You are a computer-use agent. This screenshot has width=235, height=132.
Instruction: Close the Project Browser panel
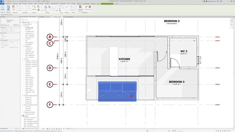point(38,17)
